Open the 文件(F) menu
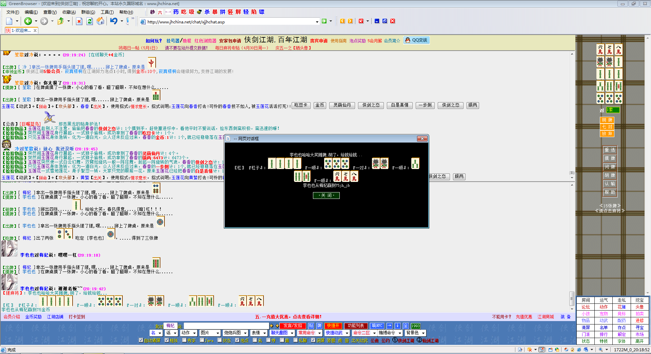This screenshot has width=651, height=354. (13, 12)
